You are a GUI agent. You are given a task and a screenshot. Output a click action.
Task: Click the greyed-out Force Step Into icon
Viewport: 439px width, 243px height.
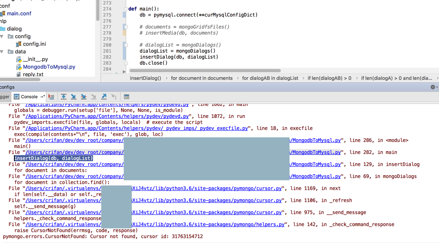tap(93, 97)
